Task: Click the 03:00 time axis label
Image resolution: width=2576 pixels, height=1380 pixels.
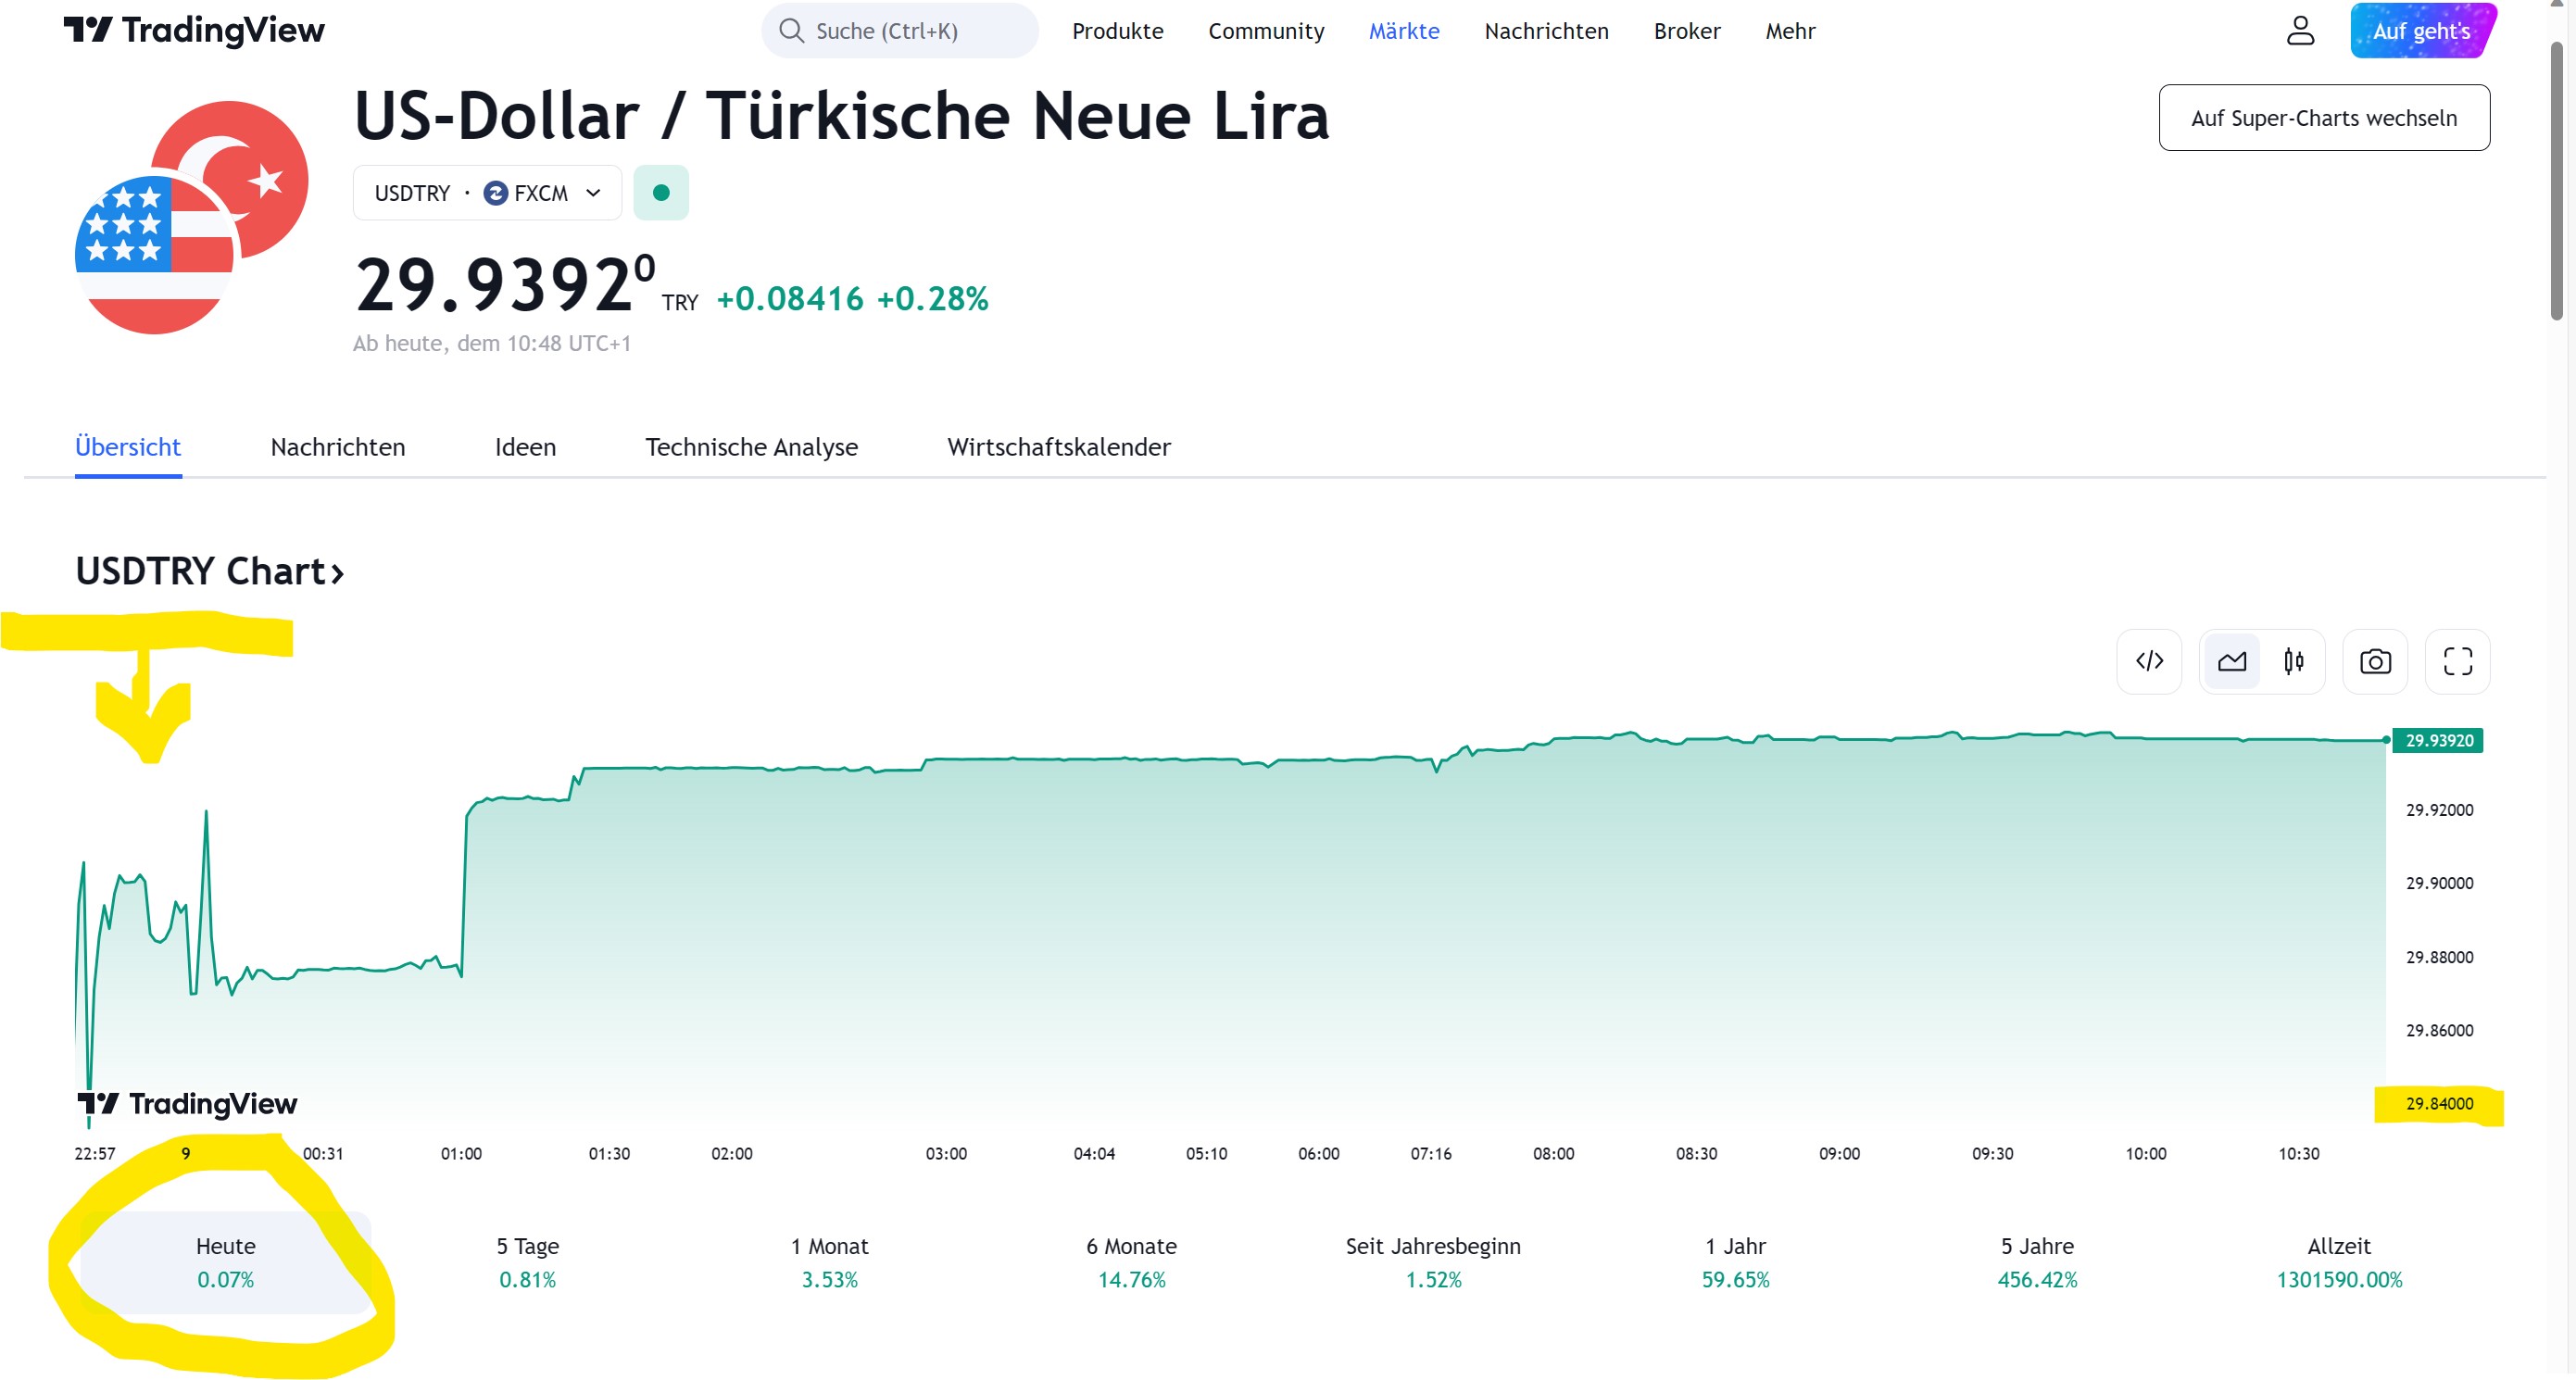Action: [946, 1153]
